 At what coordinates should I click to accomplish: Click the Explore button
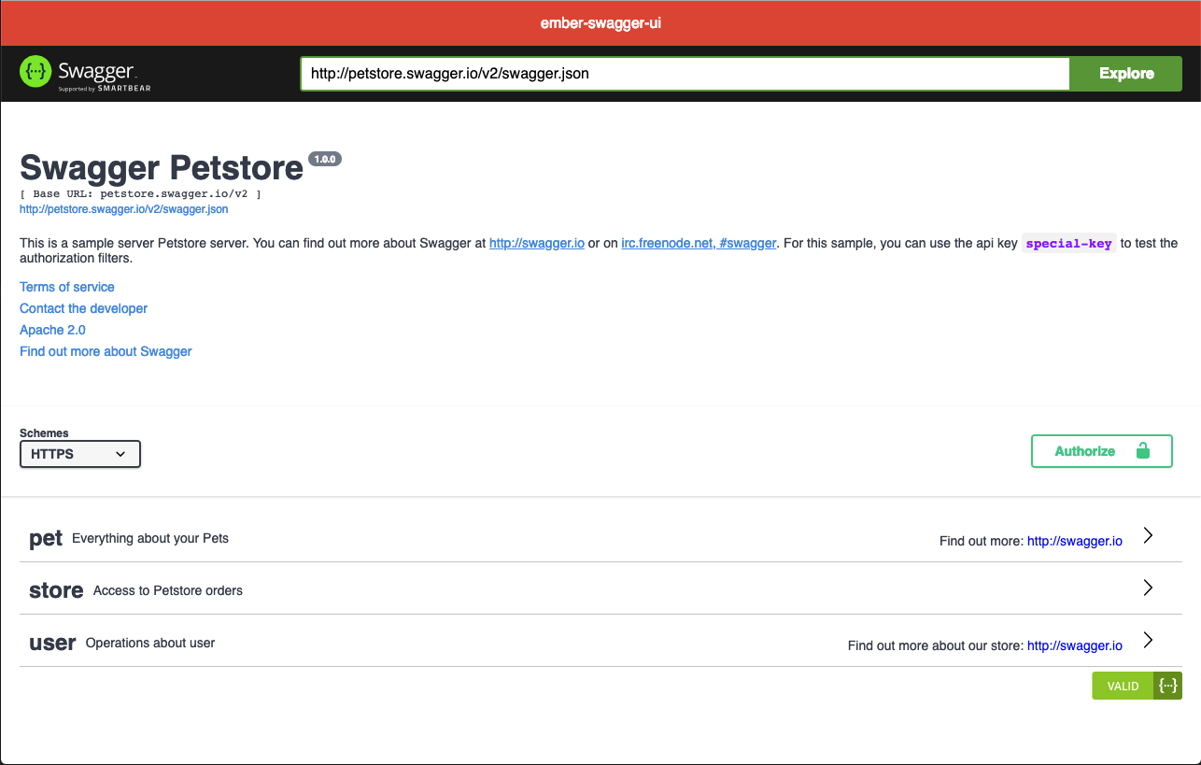pyautogui.click(x=1126, y=74)
